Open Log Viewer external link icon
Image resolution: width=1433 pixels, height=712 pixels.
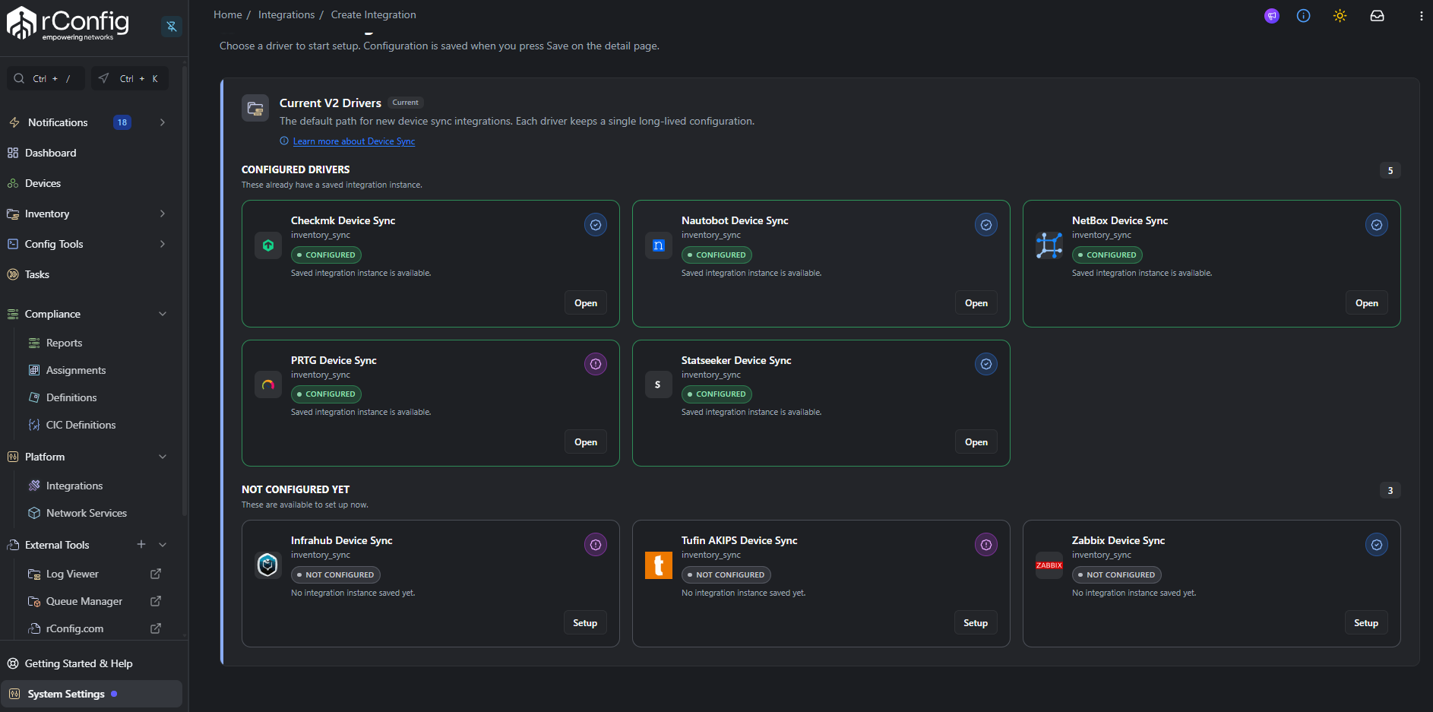[x=156, y=574]
